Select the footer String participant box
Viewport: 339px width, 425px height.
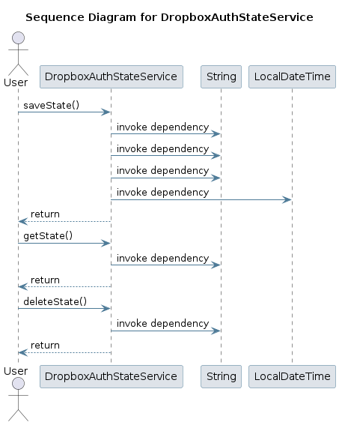click(x=221, y=376)
